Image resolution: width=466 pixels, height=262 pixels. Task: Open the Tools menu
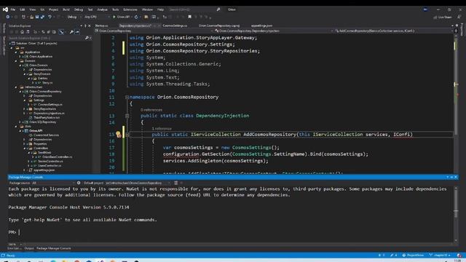click(115, 9)
